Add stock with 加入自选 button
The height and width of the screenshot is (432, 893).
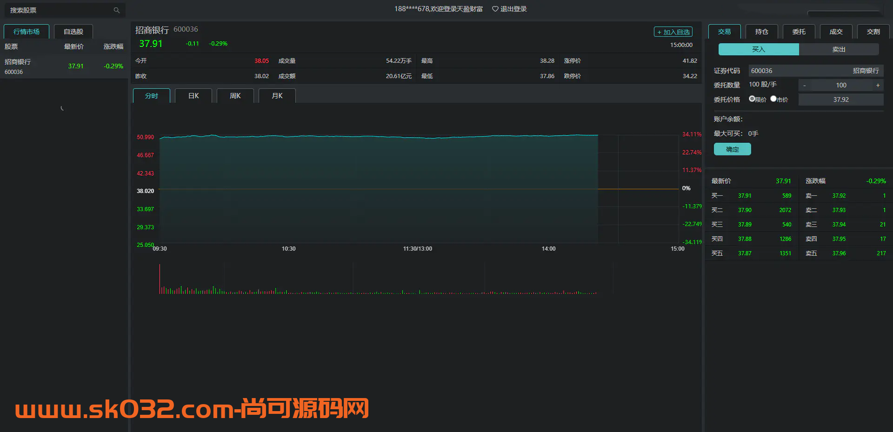pos(673,32)
